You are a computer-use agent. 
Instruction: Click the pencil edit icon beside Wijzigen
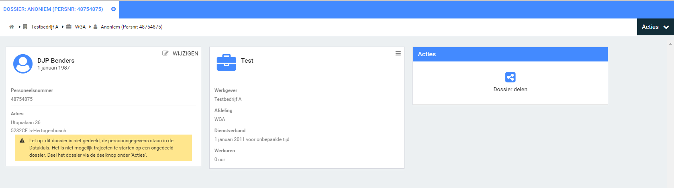[165, 53]
